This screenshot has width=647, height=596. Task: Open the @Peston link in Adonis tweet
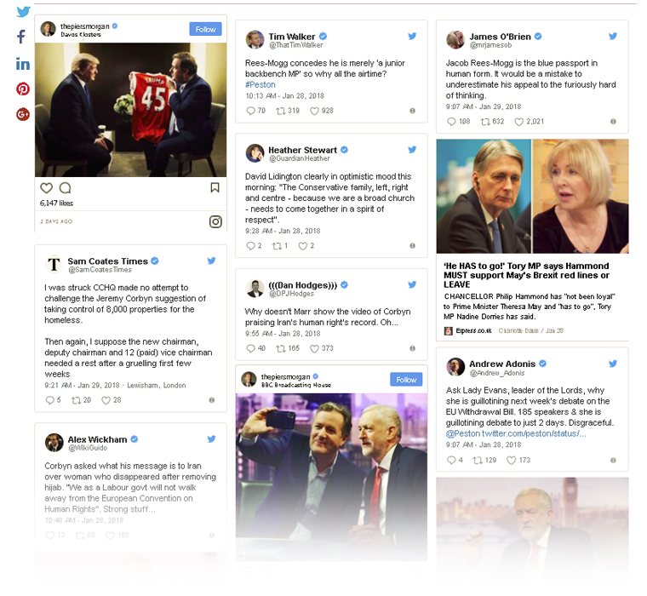(x=462, y=433)
